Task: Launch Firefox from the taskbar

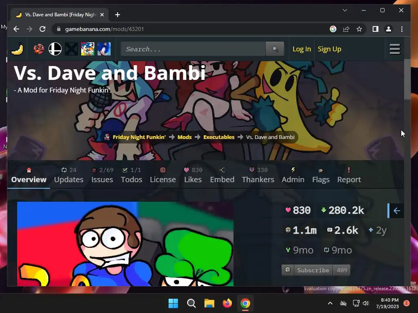Action: tap(227, 303)
